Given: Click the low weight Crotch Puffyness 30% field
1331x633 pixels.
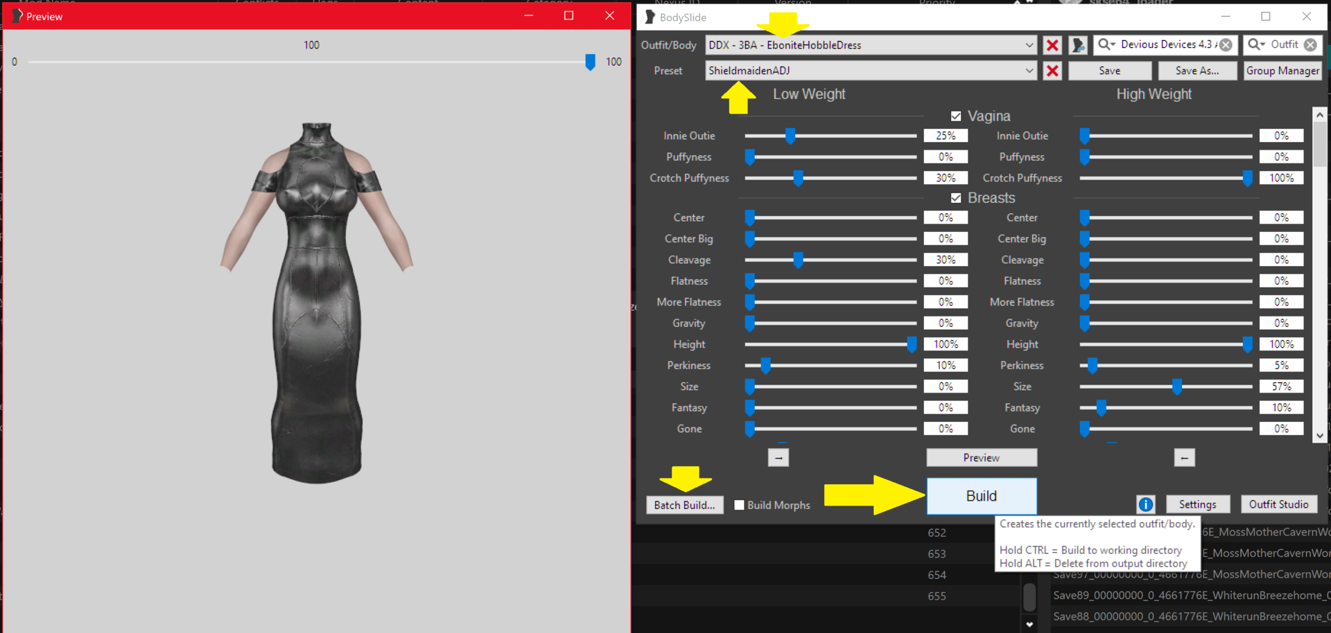Looking at the screenshot, I should (x=946, y=179).
